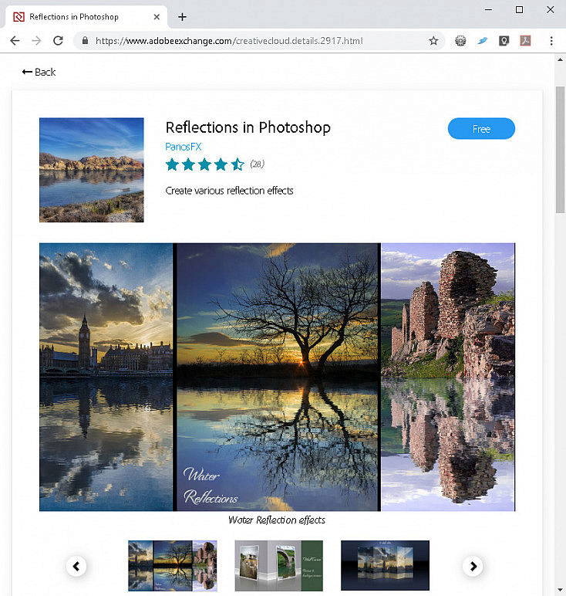The image size is (566, 596).
Task: Click the browser back arrow
Action: [15, 41]
